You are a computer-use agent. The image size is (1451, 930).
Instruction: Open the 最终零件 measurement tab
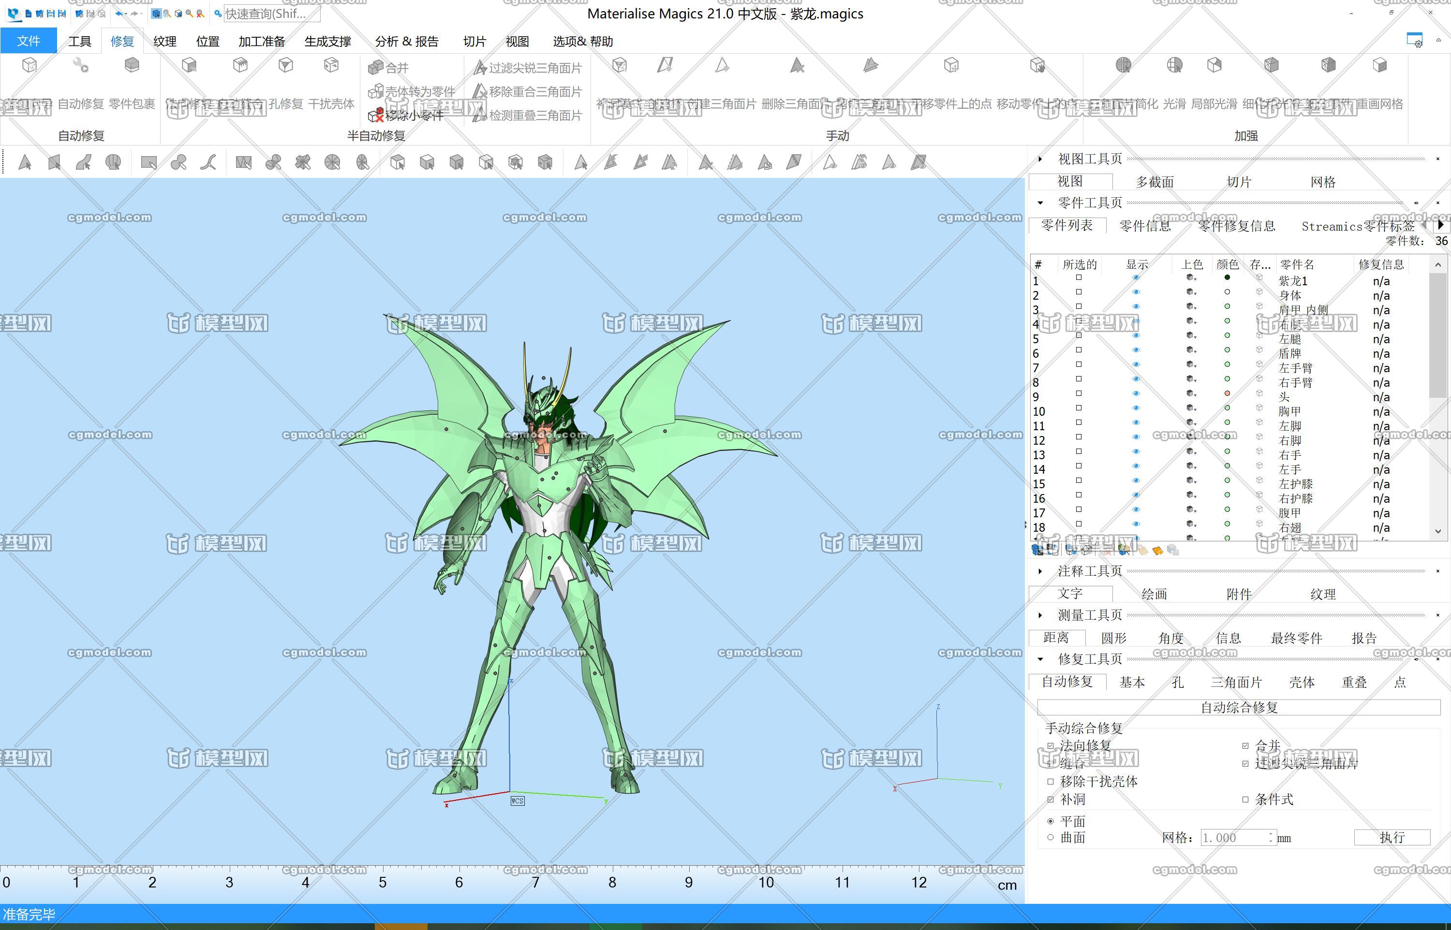[1296, 639]
